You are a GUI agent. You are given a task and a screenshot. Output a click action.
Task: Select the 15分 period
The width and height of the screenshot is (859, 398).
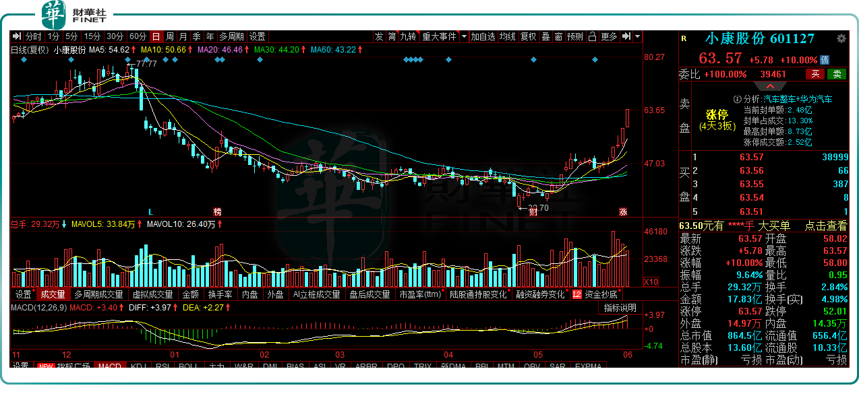click(x=92, y=36)
